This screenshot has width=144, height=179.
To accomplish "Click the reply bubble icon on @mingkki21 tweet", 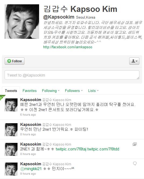I will point(135,163).
